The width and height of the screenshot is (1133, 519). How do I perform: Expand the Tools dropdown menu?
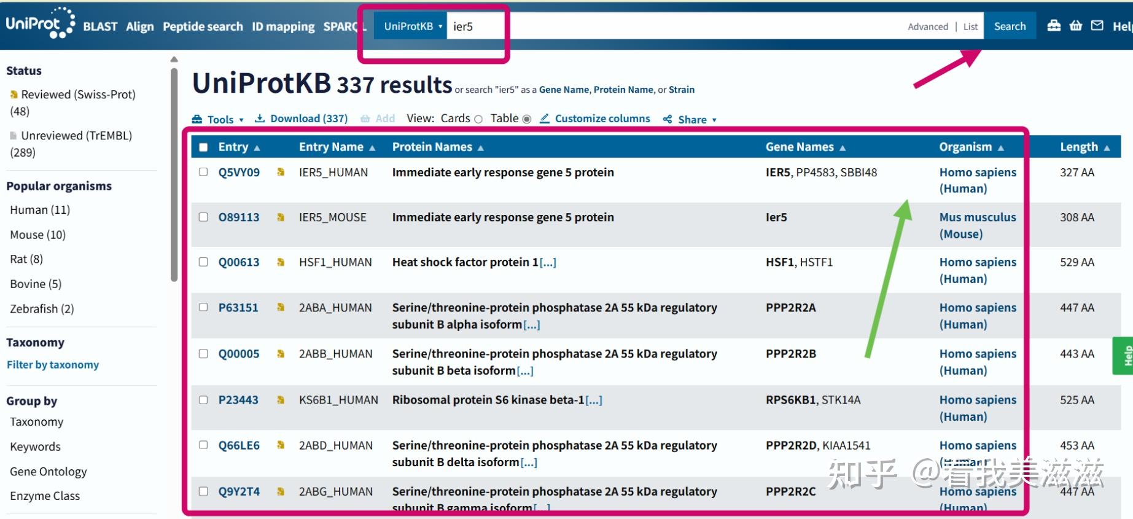[218, 119]
